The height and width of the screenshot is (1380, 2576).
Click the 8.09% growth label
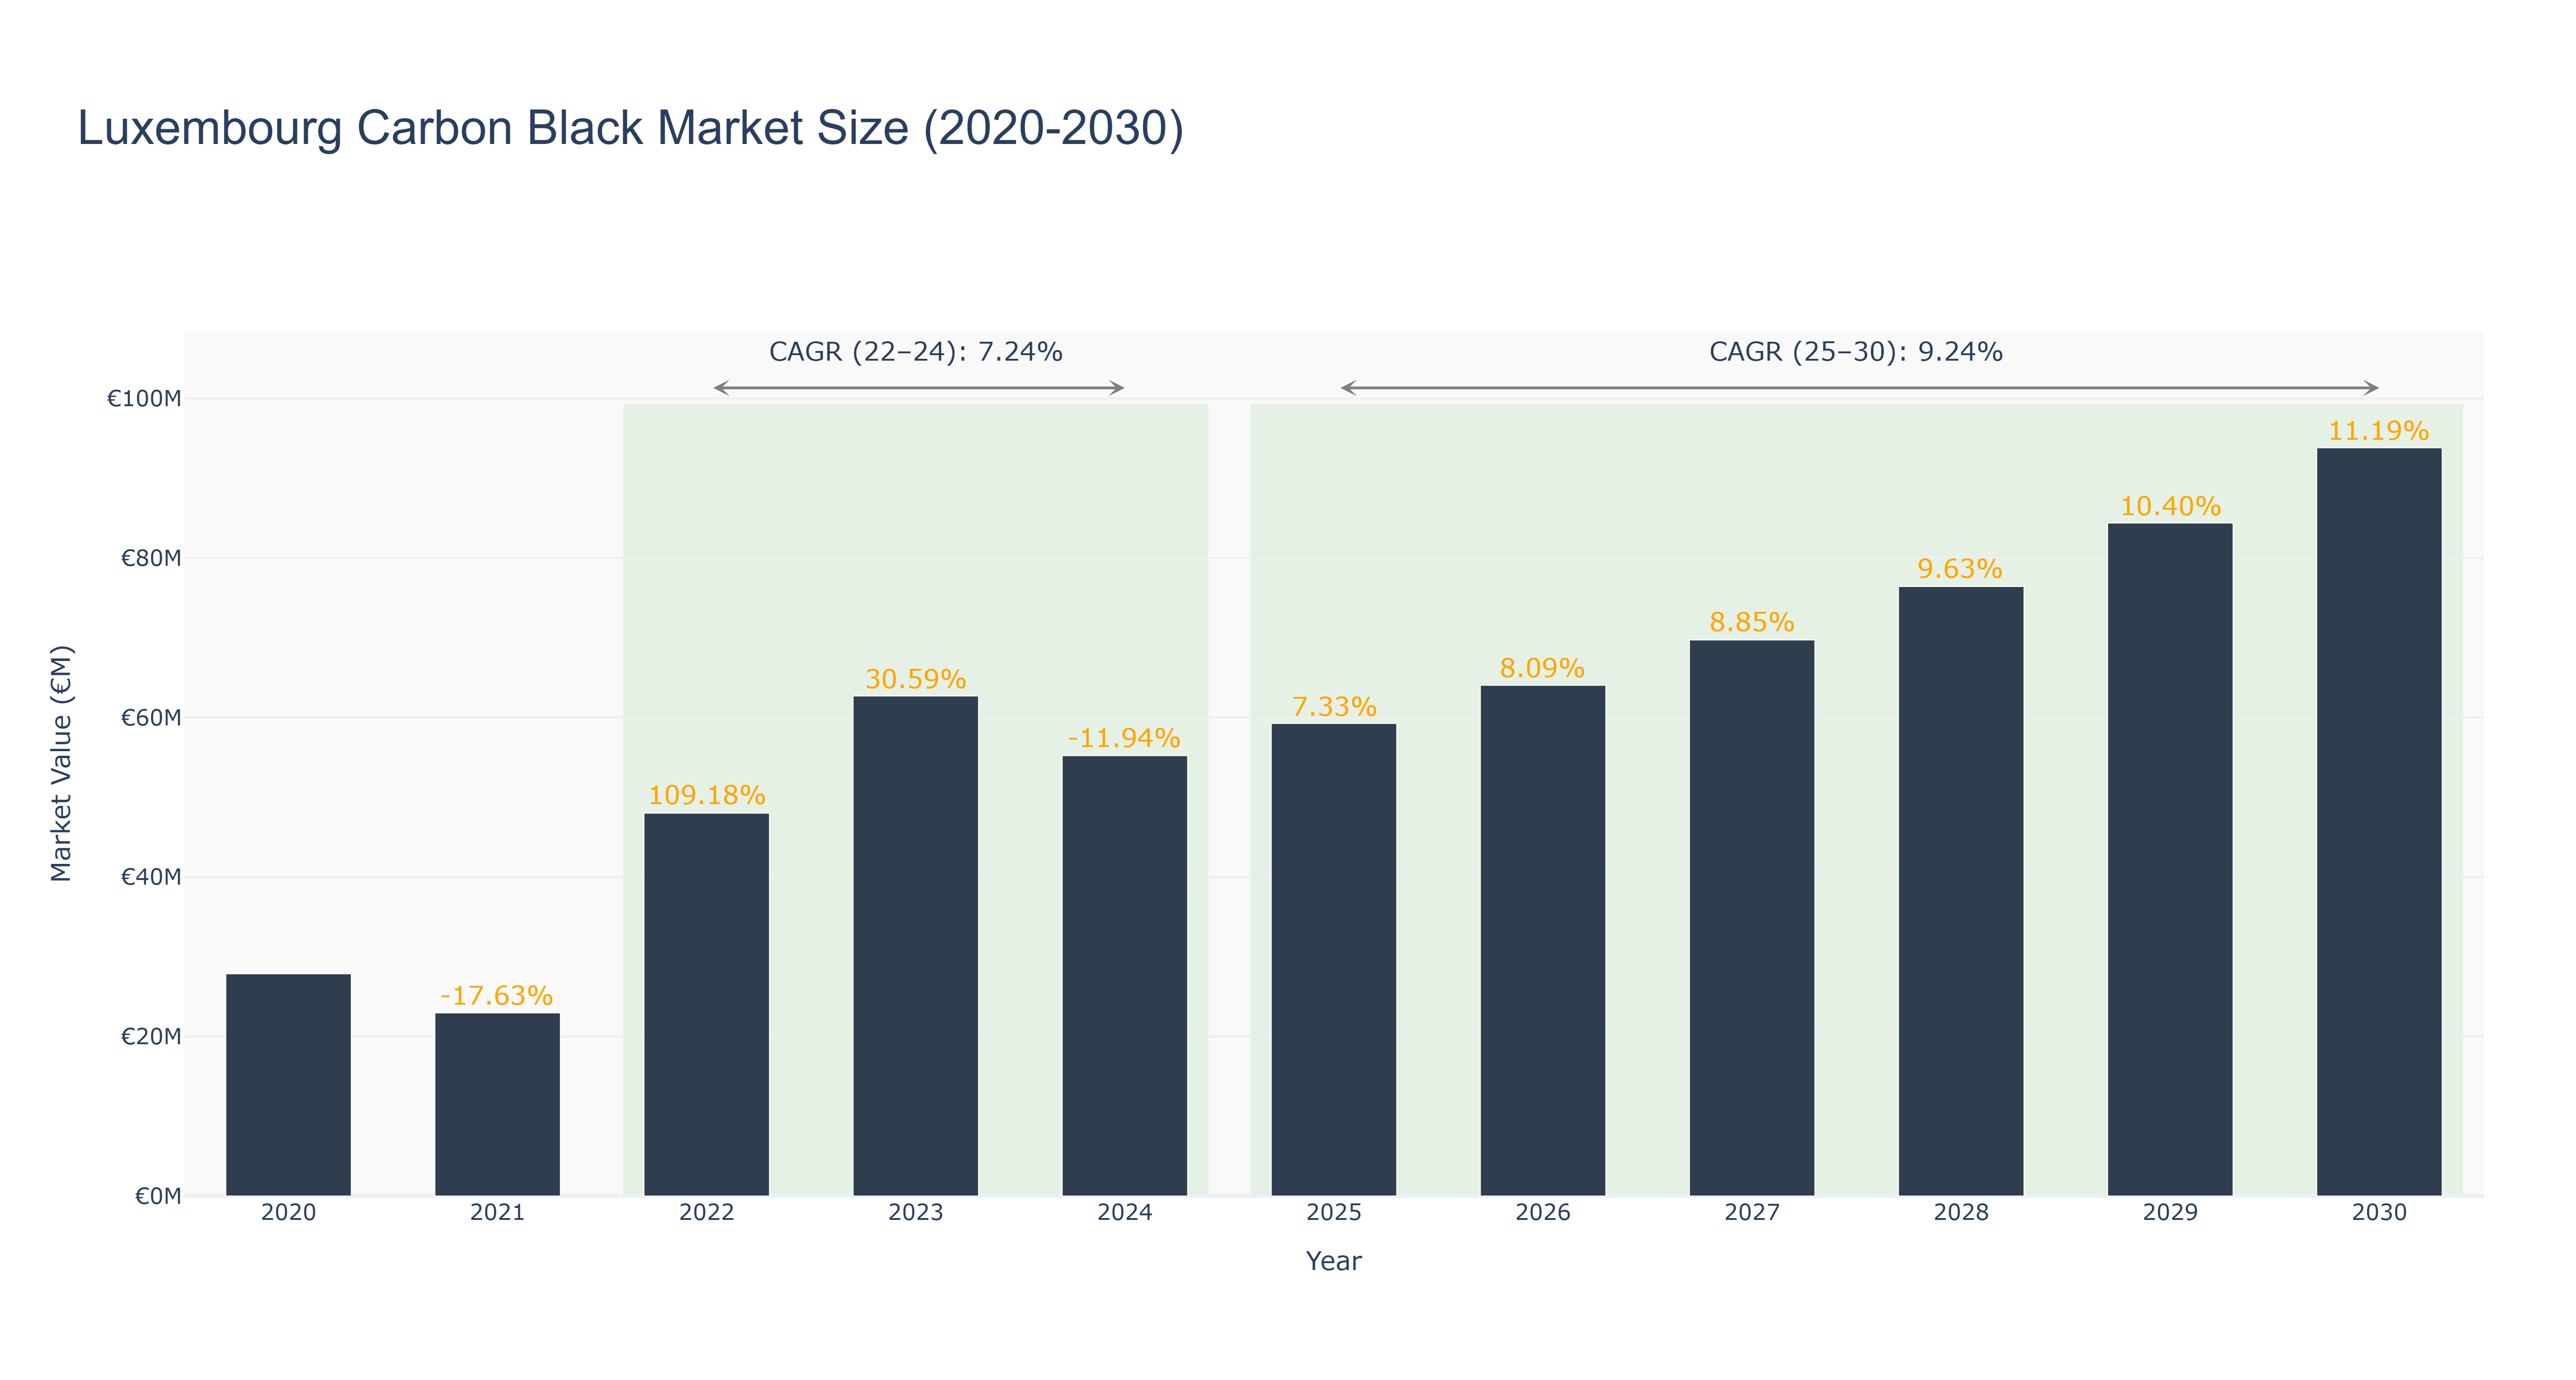(x=1542, y=668)
